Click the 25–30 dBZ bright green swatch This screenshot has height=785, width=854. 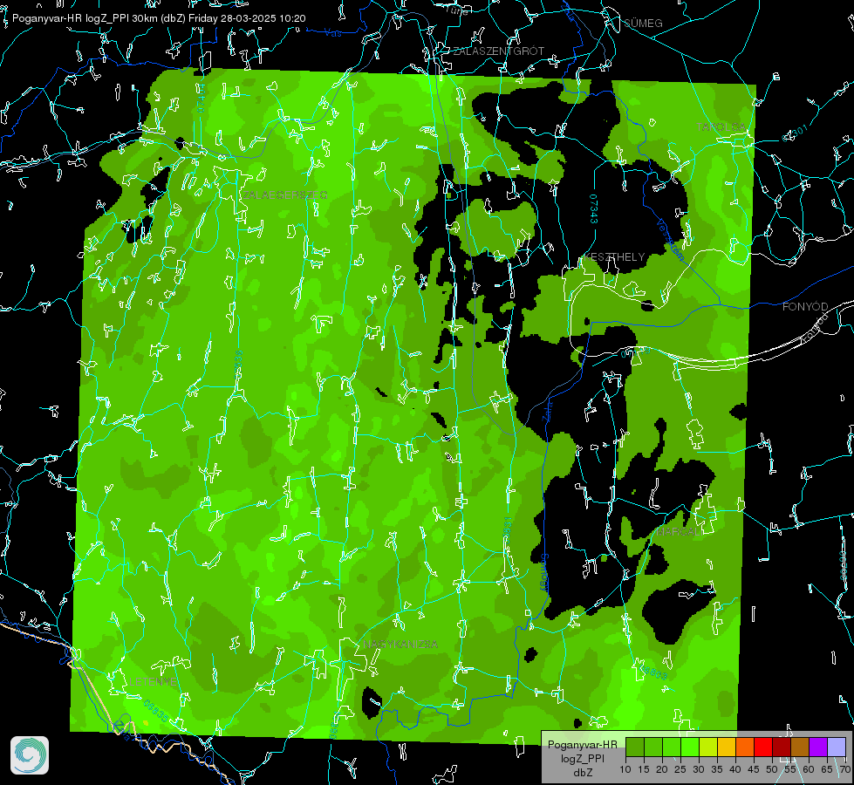tap(690, 747)
